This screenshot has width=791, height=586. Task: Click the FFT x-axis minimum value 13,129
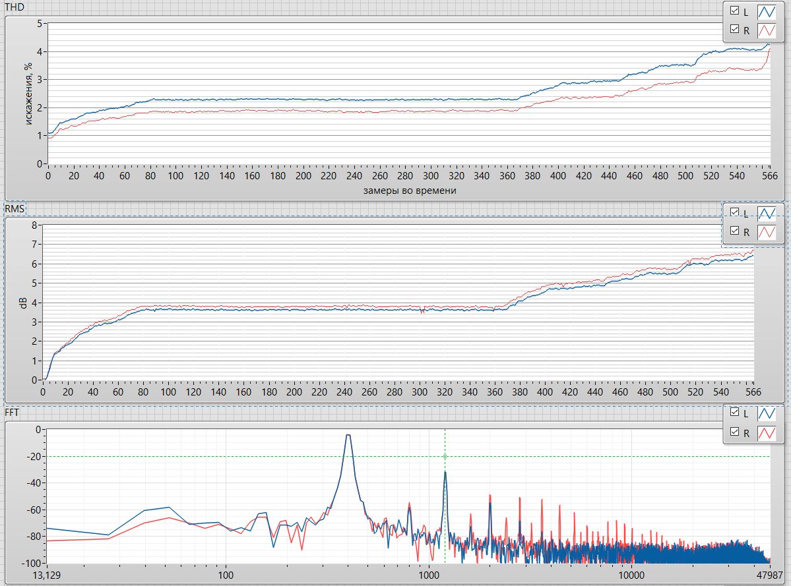[46, 575]
